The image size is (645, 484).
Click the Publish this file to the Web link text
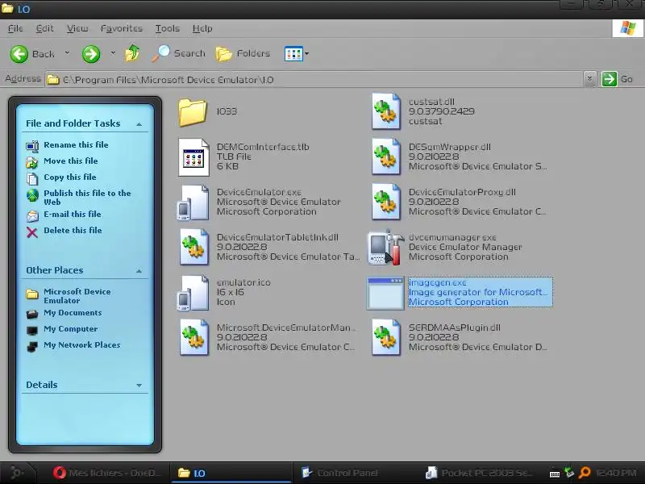pyautogui.click(x=87, y=198)
